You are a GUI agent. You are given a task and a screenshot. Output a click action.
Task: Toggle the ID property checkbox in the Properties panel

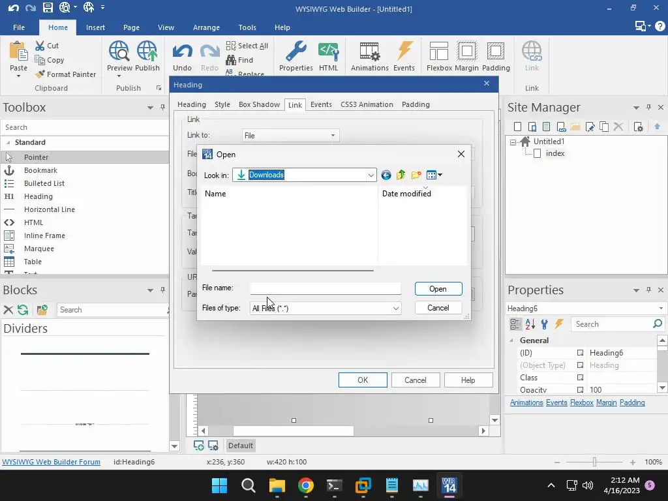[580, 353]
